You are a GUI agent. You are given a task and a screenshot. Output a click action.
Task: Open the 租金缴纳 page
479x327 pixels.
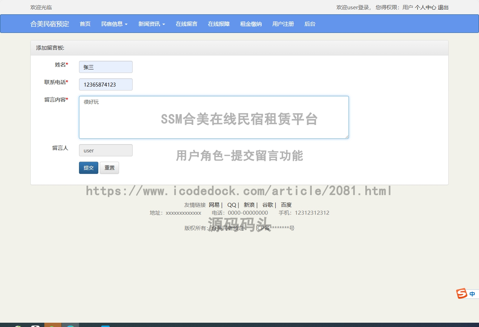click(251, 24)
